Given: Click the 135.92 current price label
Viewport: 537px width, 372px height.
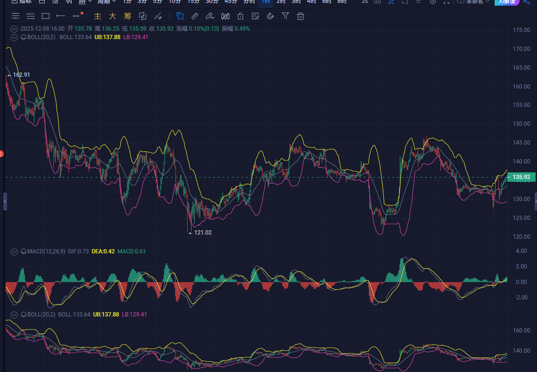Looking at the screenshot, I should pyautogui.click(x=521, y=178).
